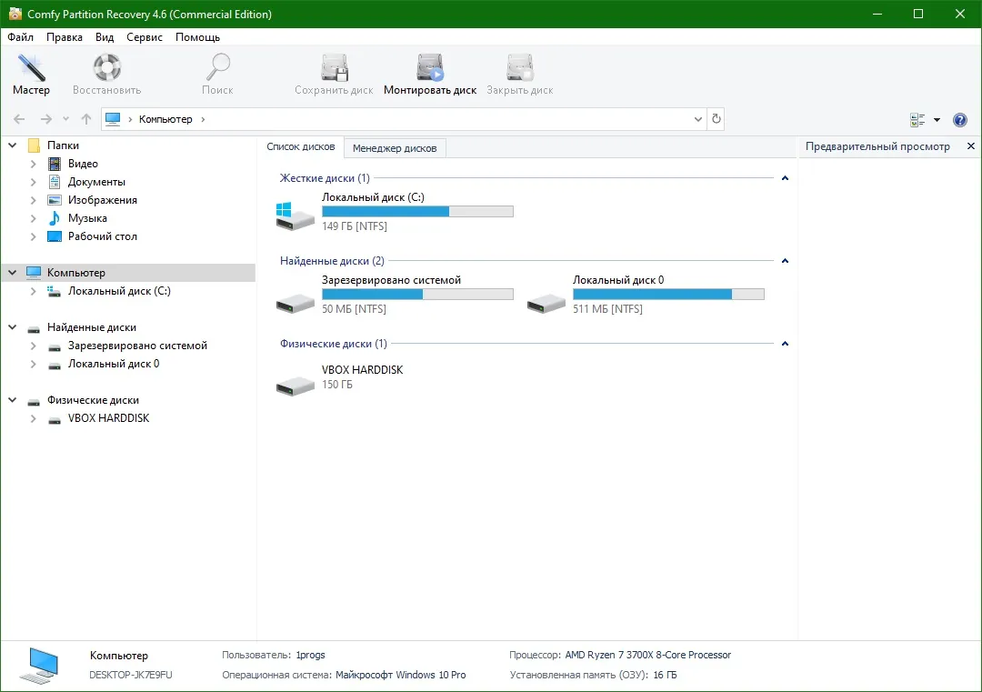Select Локальный диск (C:) drive icon in the disk list
This screenshot has height=692, width=982.
(295, 216)
